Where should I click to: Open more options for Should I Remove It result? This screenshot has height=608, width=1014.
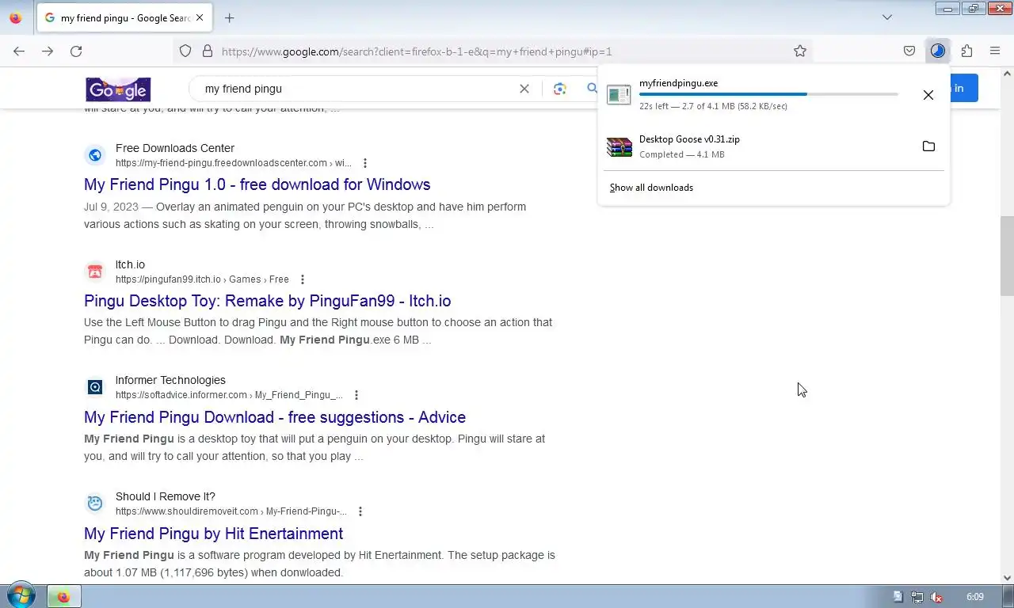coord(360,511)
